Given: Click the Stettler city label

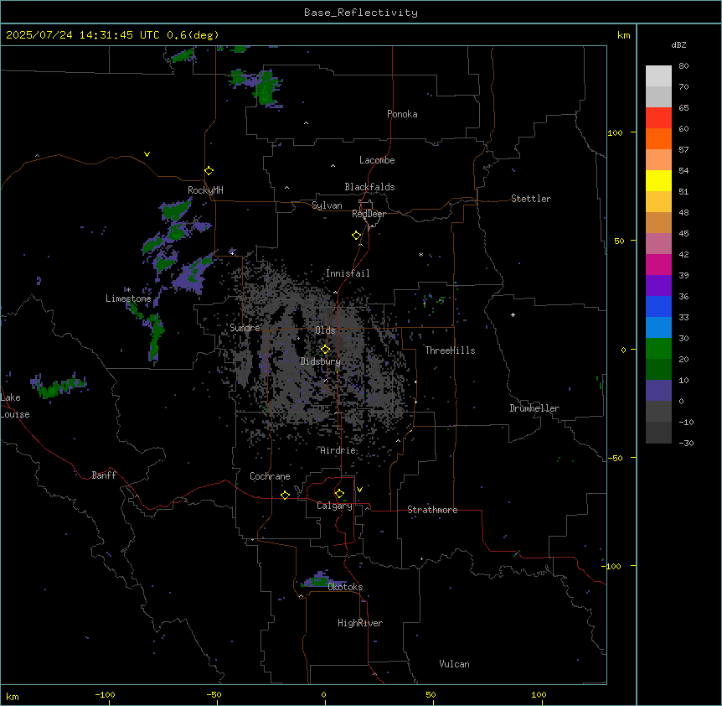Looking at the screenshot, I should click(x=530, y=199).
